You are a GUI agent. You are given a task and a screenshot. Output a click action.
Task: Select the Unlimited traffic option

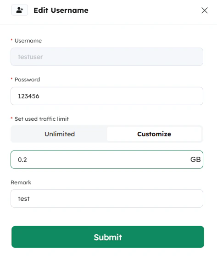[x=60, y=134]
